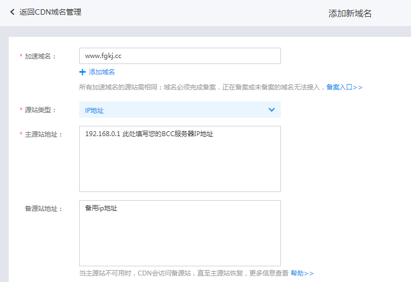Image resolution: width=411 pixels, height=282 pixels.
Task: Click the plus icon beside 添加域名
Action: tap(82, 72)
